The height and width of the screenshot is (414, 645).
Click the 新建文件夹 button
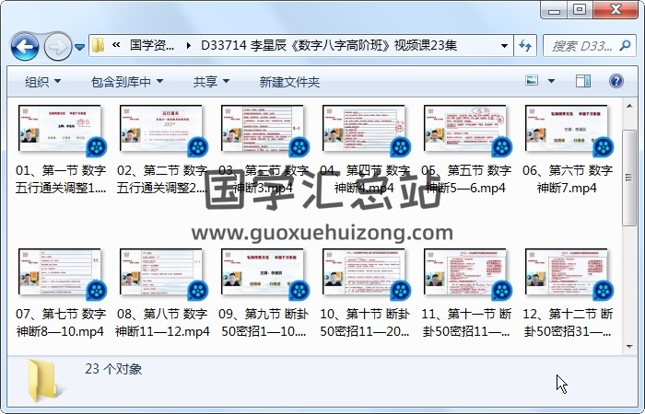[x=289, y=82]
